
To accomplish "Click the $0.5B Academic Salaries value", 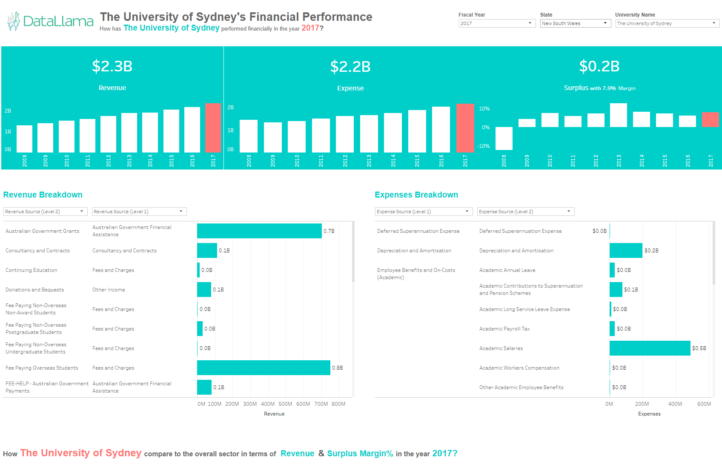I will point(699,348).
